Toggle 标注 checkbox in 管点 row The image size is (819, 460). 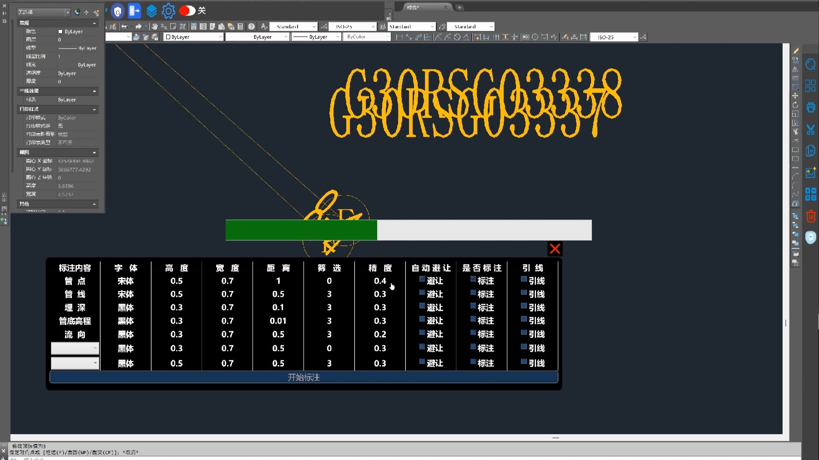pyautogui.click(x=473, y=279)
